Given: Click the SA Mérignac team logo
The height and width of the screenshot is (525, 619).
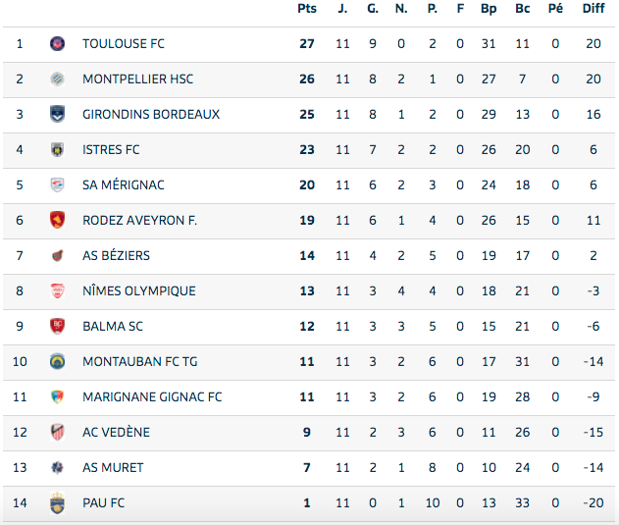Looking at the screenshot, I should (57, 185).
